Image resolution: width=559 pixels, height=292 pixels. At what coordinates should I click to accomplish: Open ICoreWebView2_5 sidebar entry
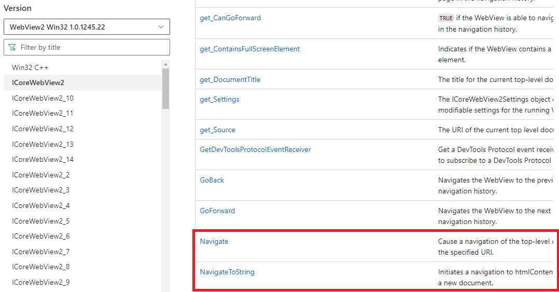click(40, 221)
